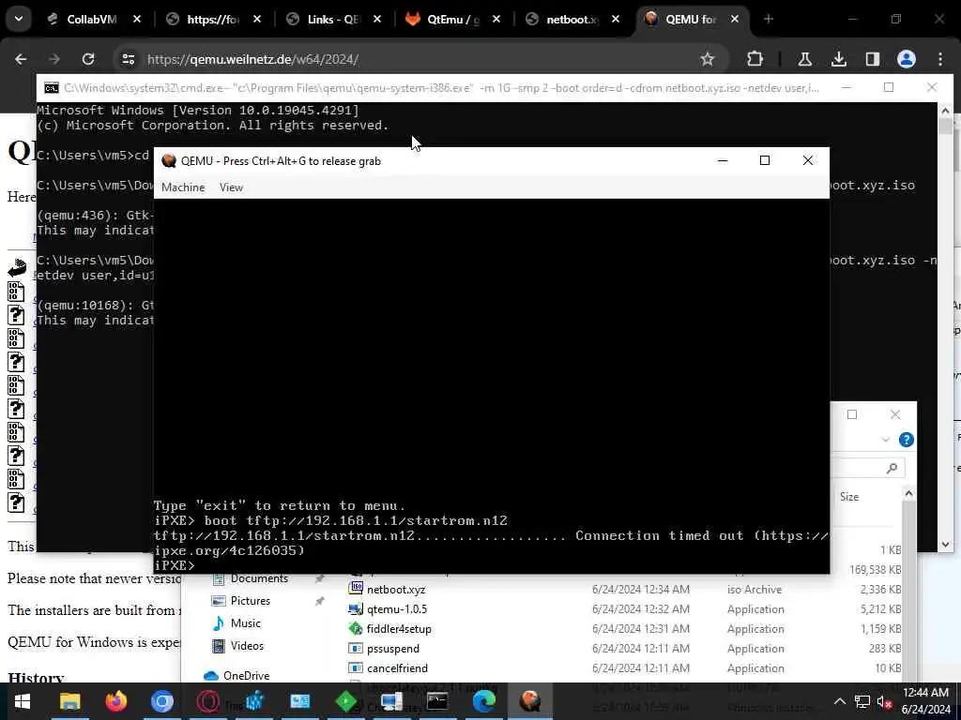This screenshot has width=961, height=720.
Task: Open Microsoft Edge from the taskbar
Action: pos(483,701)
